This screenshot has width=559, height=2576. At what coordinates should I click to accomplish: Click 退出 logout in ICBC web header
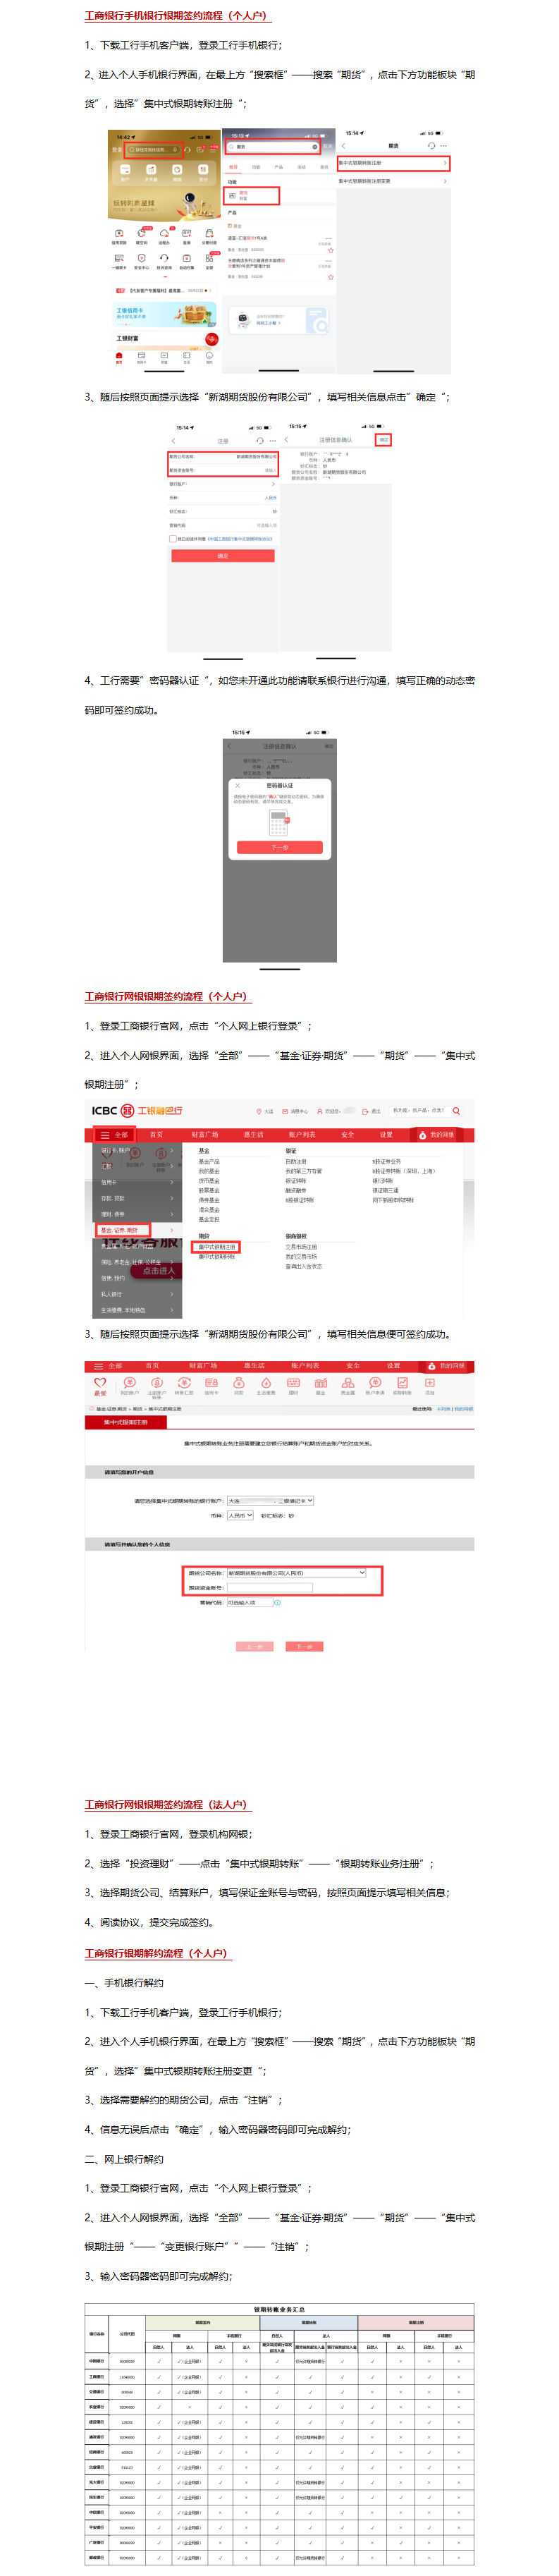tap(371, 1111)
